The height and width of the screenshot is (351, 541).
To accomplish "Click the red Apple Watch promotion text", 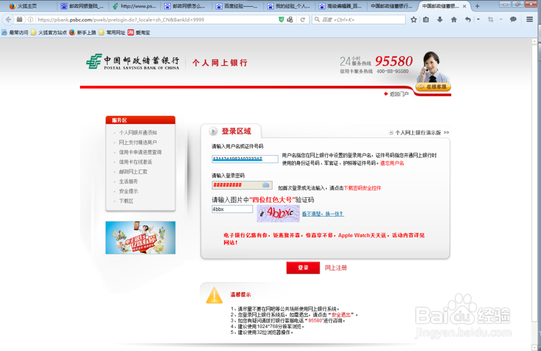I will (324, 239).
